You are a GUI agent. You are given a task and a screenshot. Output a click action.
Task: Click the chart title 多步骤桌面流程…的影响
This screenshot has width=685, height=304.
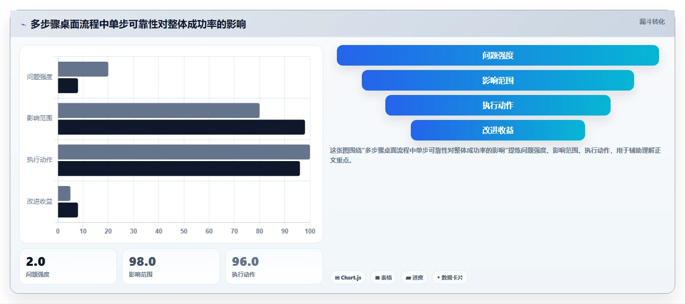pyautogui.click(x=138, y=24)
